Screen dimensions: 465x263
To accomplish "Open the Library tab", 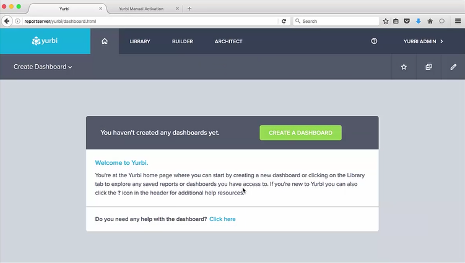I will (140, 41).
